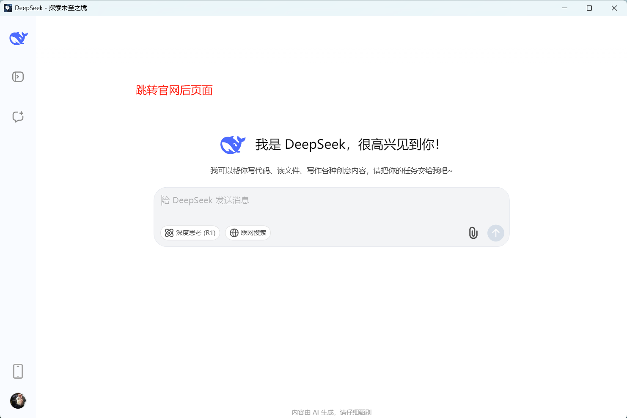Click the 我是 DeepSeek greeting heading
Image resolution: width=627 pixels, height=418 pixels.
347,145
